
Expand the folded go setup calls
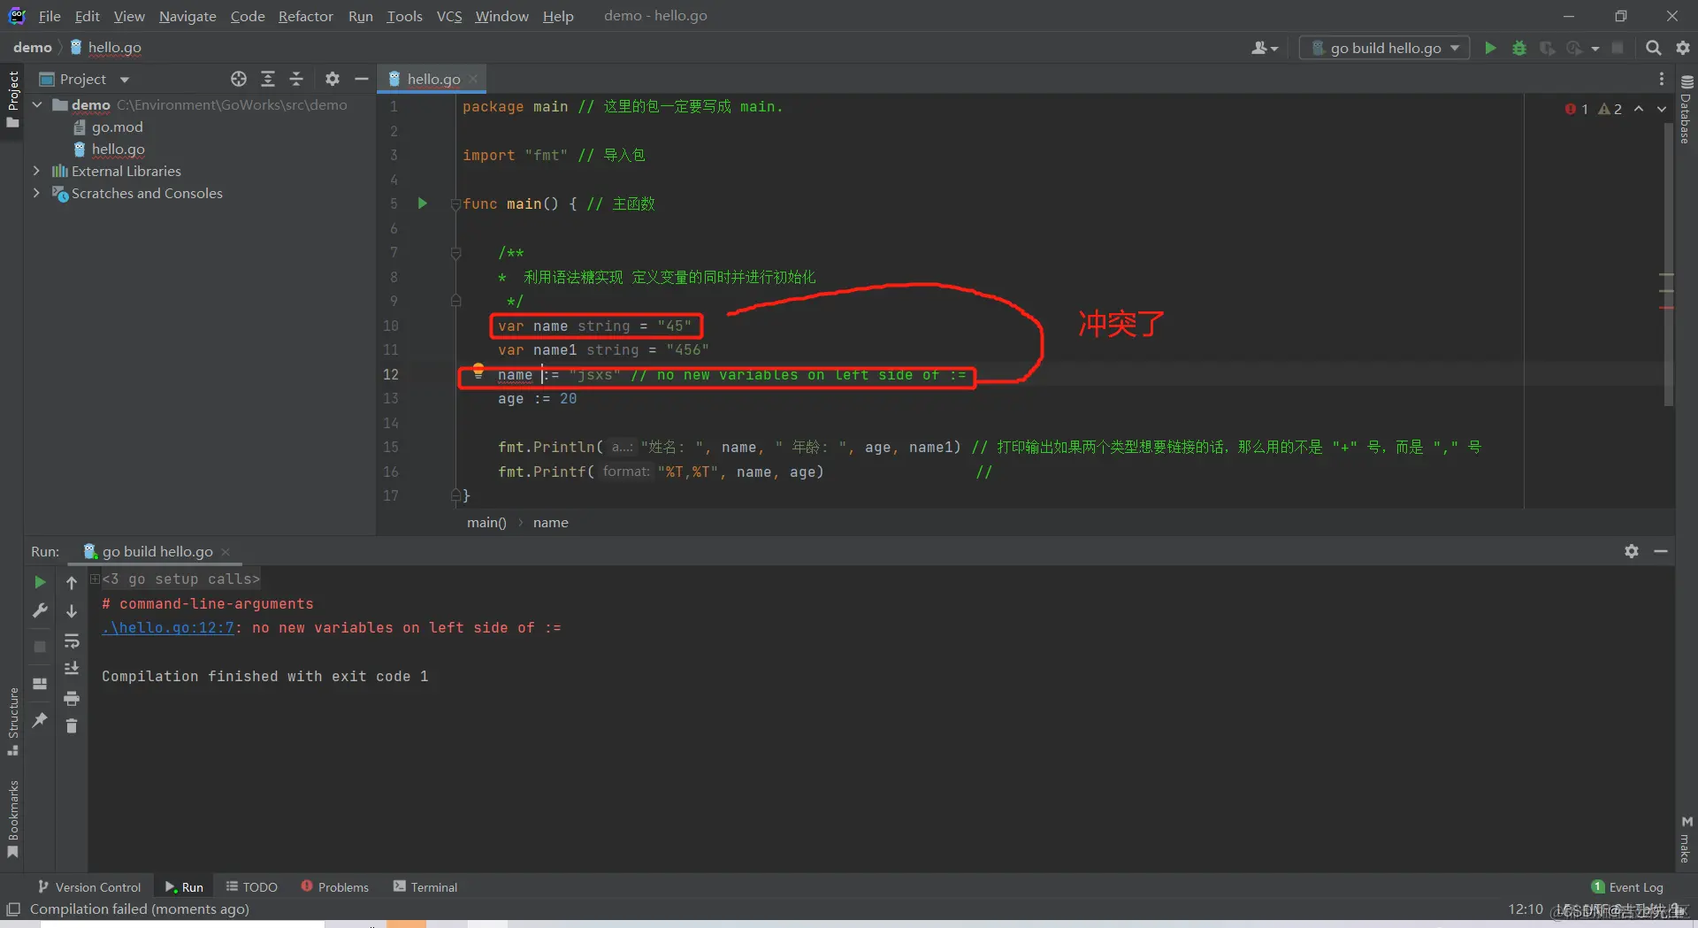click(x=96, y=579)
